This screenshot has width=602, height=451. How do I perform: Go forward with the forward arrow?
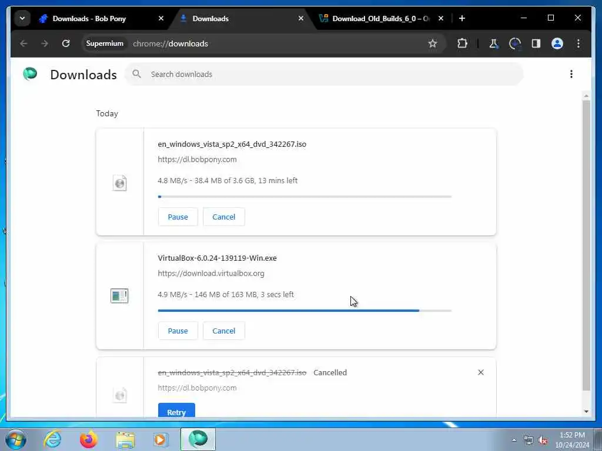(x=45, y=43)
